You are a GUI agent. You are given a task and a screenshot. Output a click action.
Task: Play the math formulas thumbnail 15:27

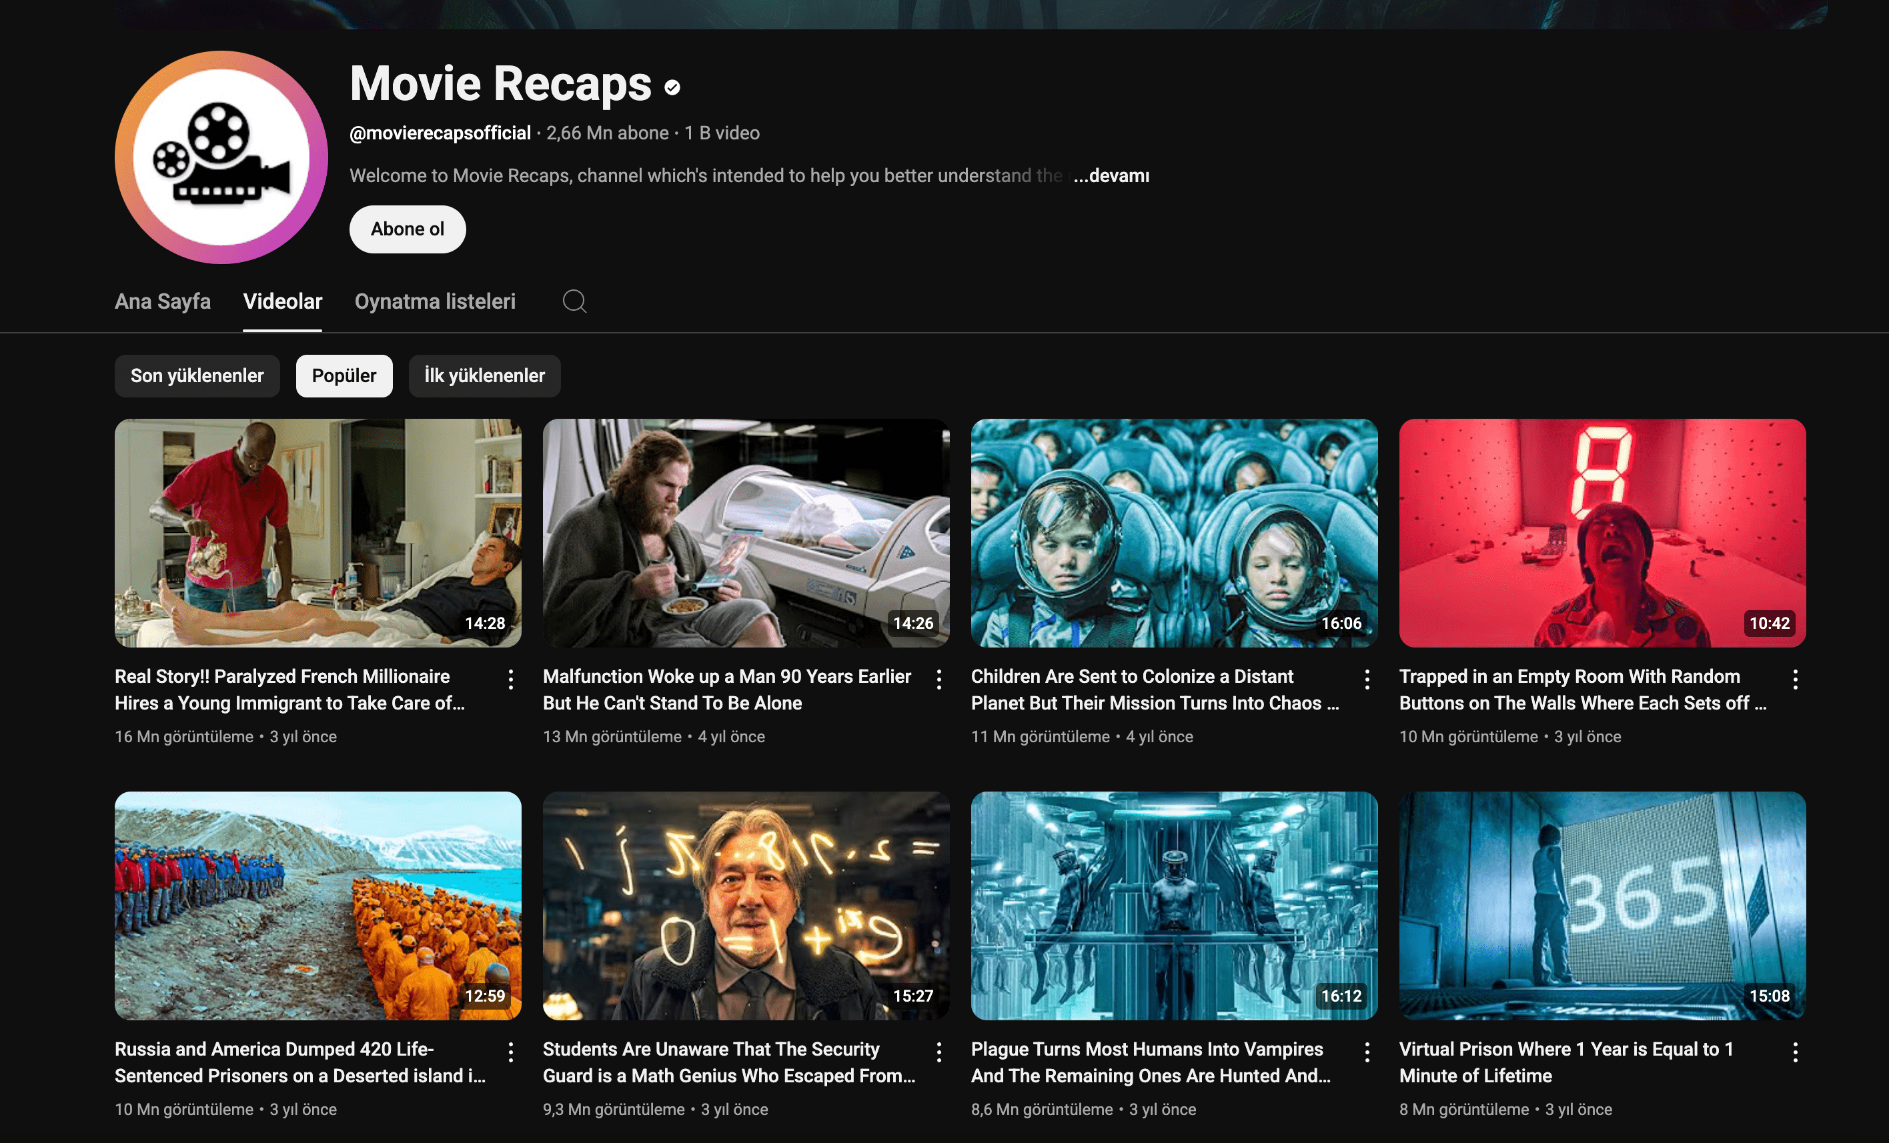tap(746, 906)
